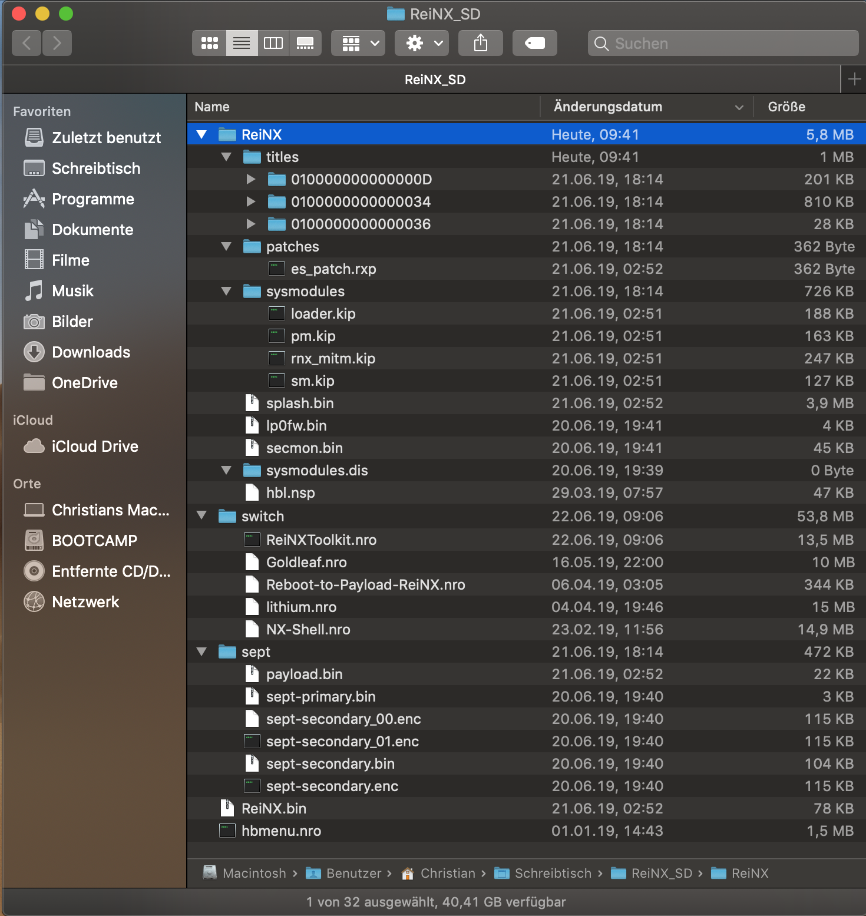Image resolution: width=866 pixels, height=916 pixels.
Task: Click the Bilder camera icon
Action: pos(34,322)
